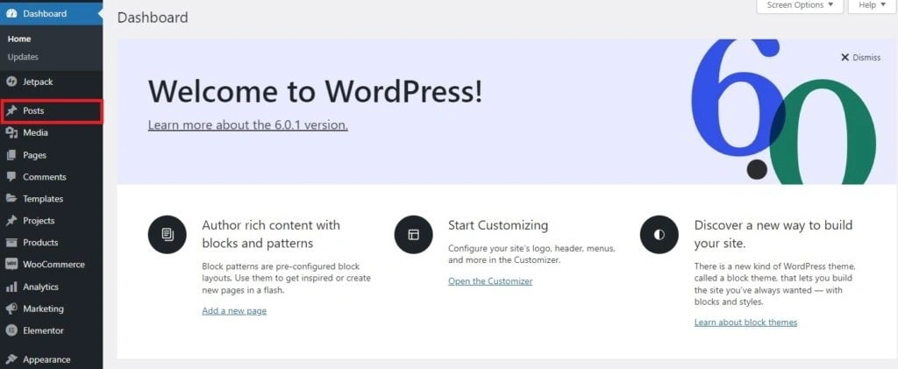Click the 'Add a new page' link

[x=234, y=311]
